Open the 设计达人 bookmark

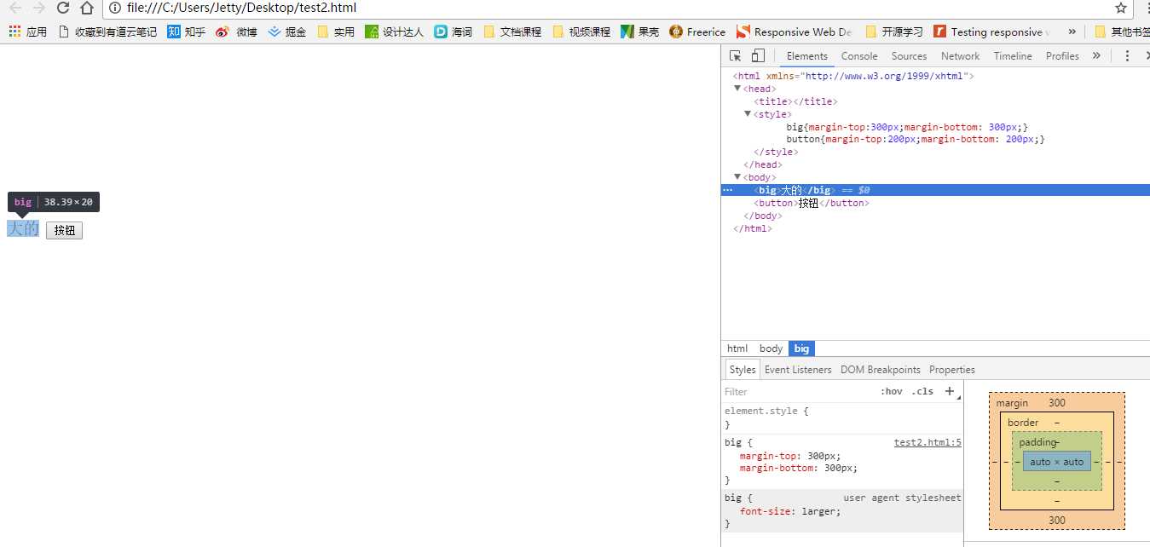pos(394,32)
